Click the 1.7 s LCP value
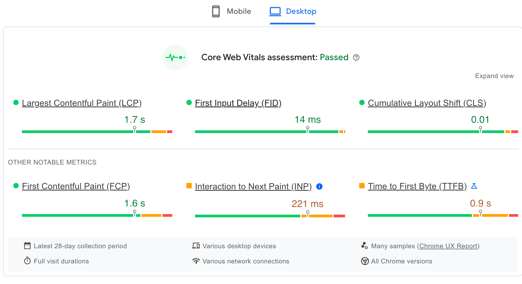This screenshot has height=284, width=522. 135,120
